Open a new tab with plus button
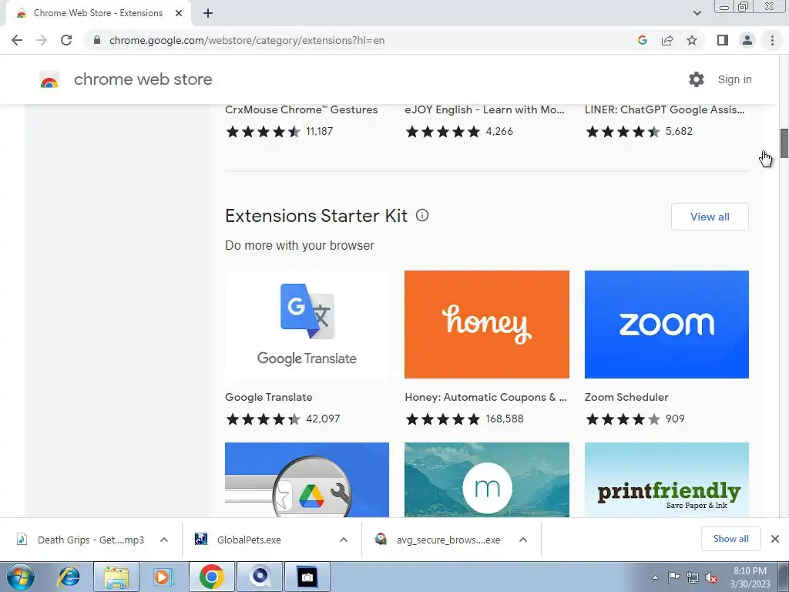Screen dimensions: 789x592 [x=208, y=13]
